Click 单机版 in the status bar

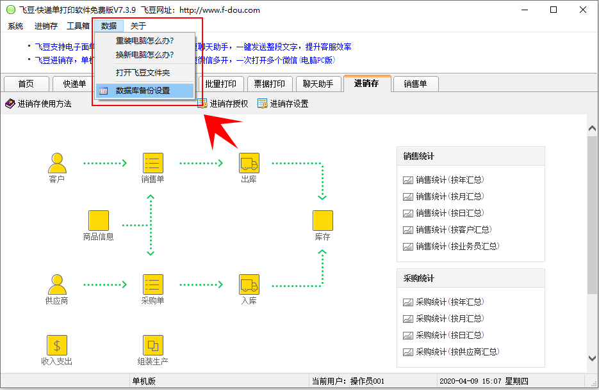pos(144,381)
